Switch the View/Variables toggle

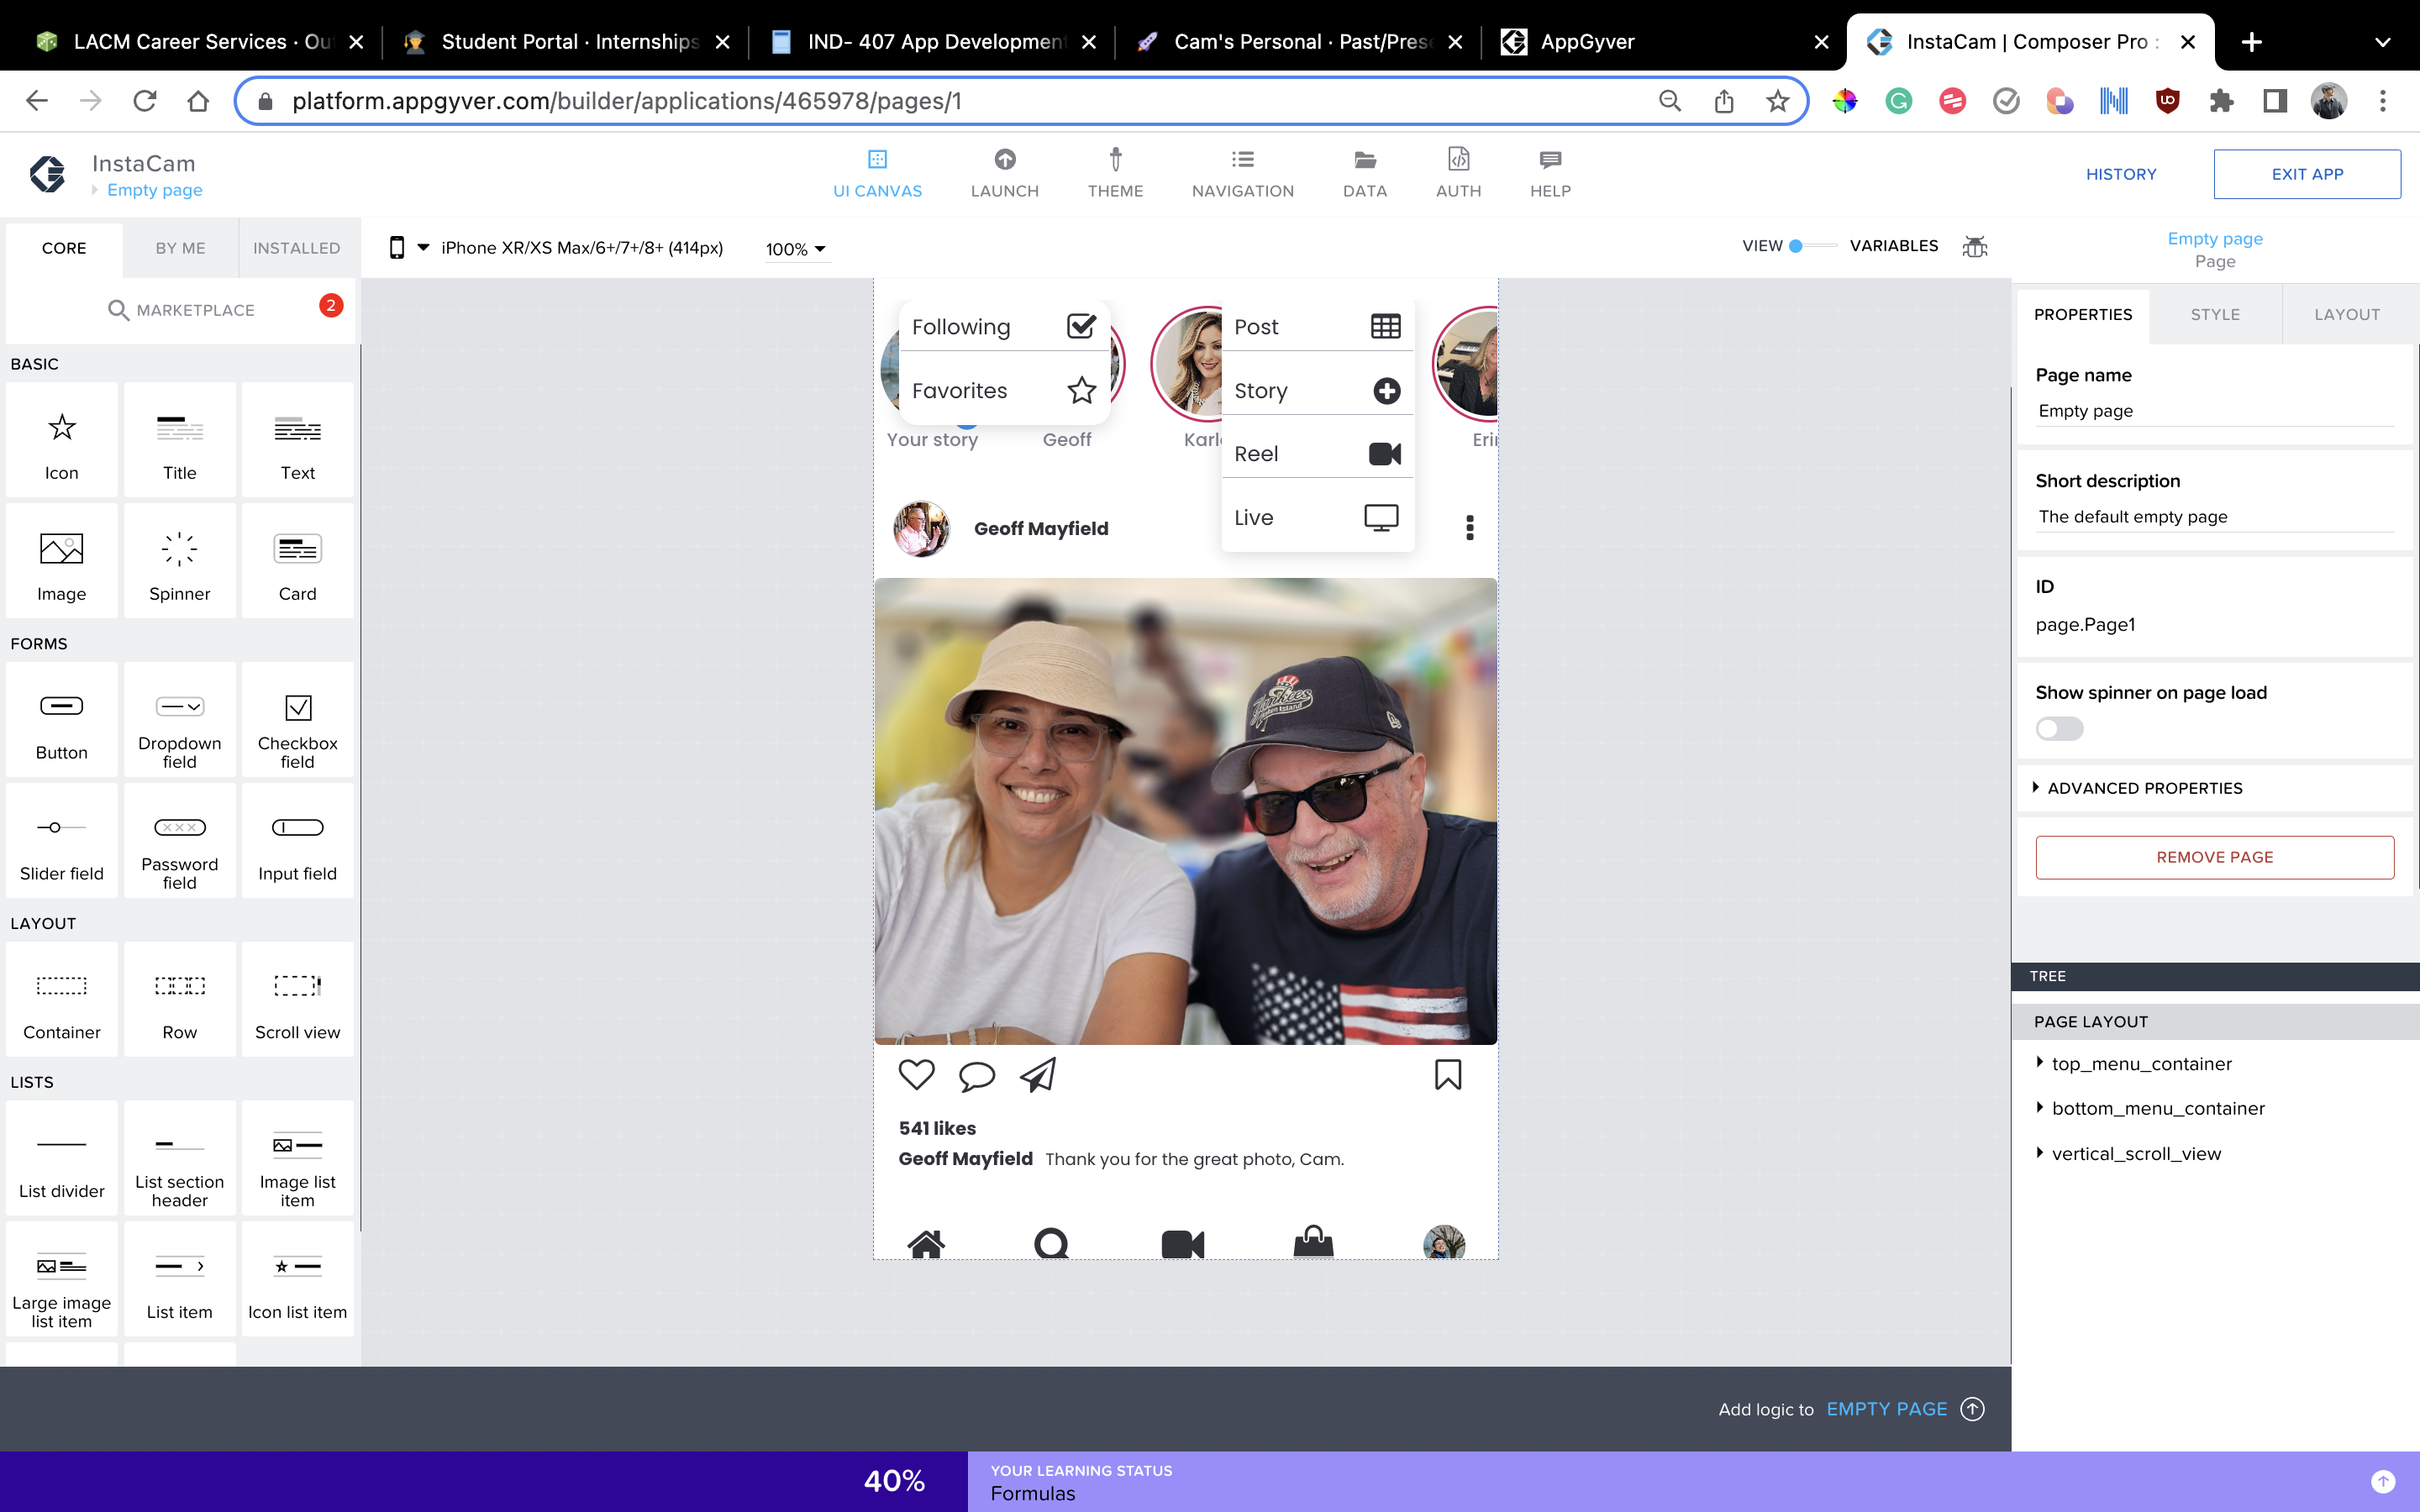[x=1813, y=246]
